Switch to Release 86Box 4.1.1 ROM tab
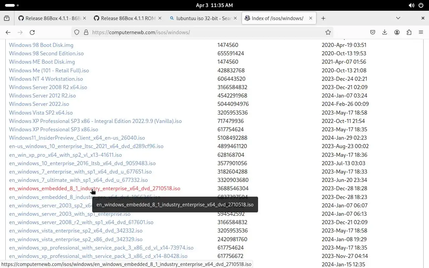 click(124, 18)
